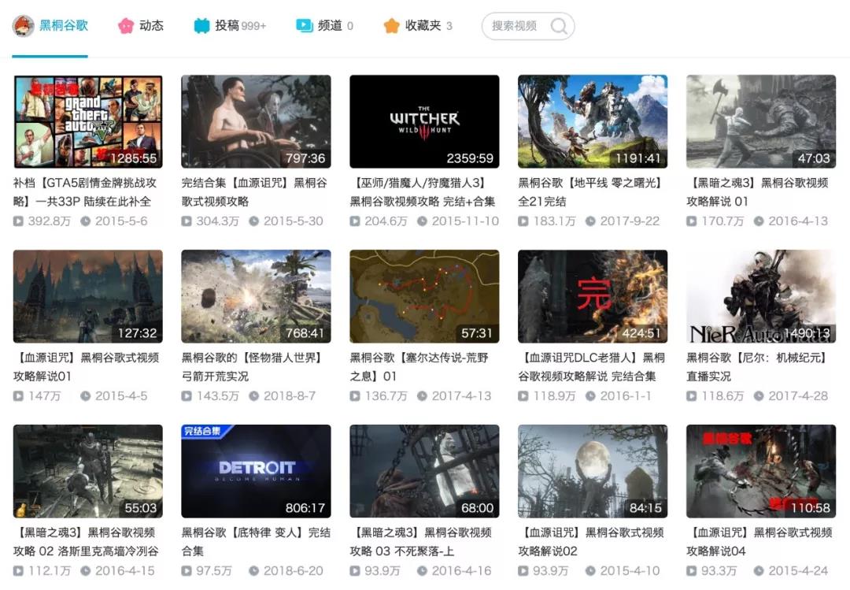Click the play-count icon beside 136.7万
Image resolution: width=850 pixels, height=590 pixels.
pos(355,395)
